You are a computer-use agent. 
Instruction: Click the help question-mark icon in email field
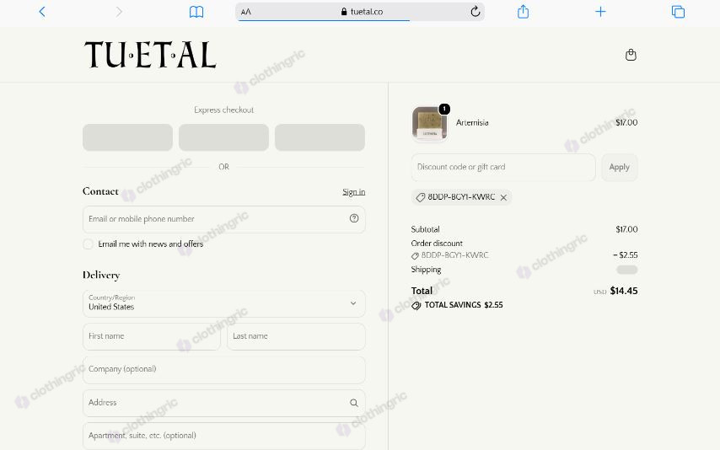click(x=353, y=218)
